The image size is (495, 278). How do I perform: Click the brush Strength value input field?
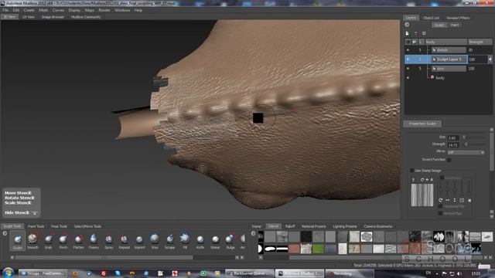[453, 145]
